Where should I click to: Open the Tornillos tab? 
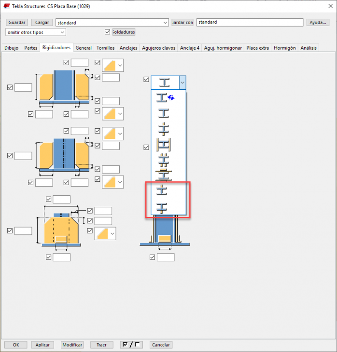pos(105,48)
